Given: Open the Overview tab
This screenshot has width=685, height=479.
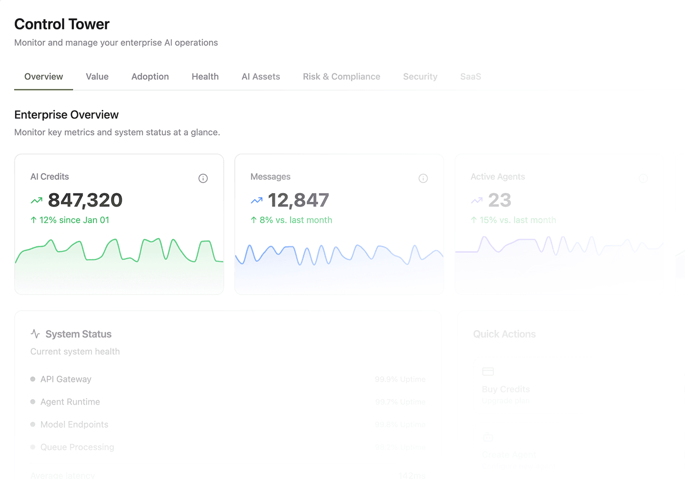Looking at the screenshot, I should [44, 77].
